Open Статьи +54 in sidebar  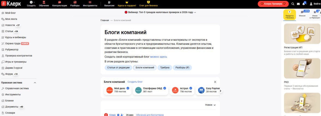(x=10, y=31)
